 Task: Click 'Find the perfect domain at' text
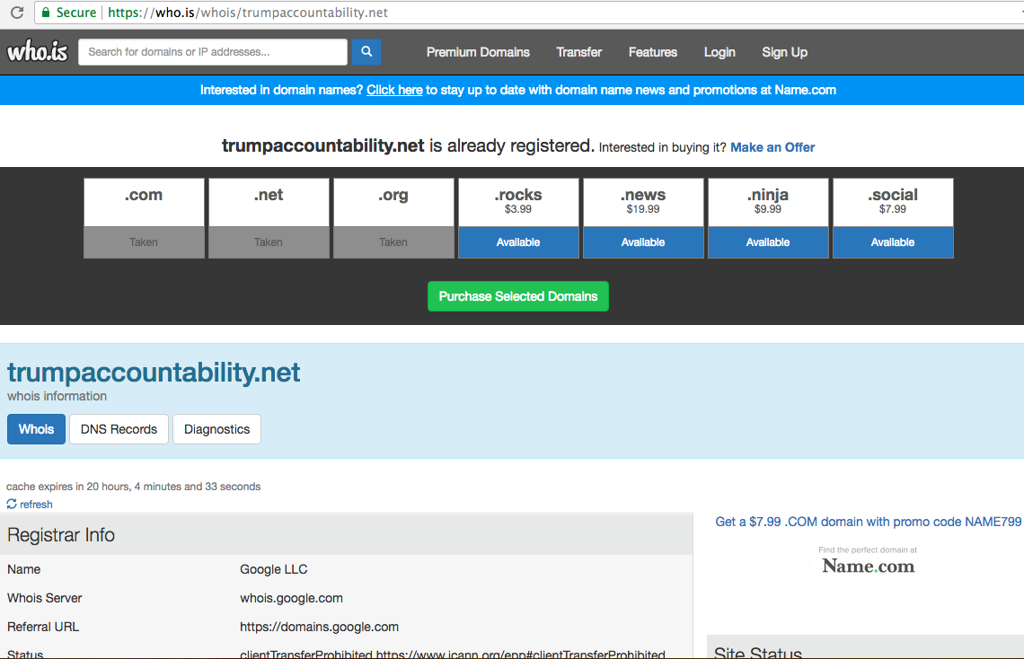pyautogui.click(x=868, y=550)
